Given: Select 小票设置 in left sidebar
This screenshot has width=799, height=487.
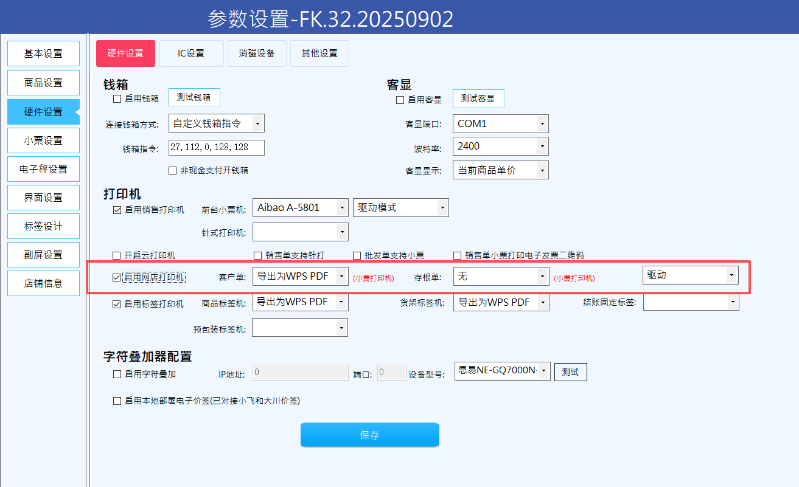Looking at the screenshot, I should click(x=43, y=140).
